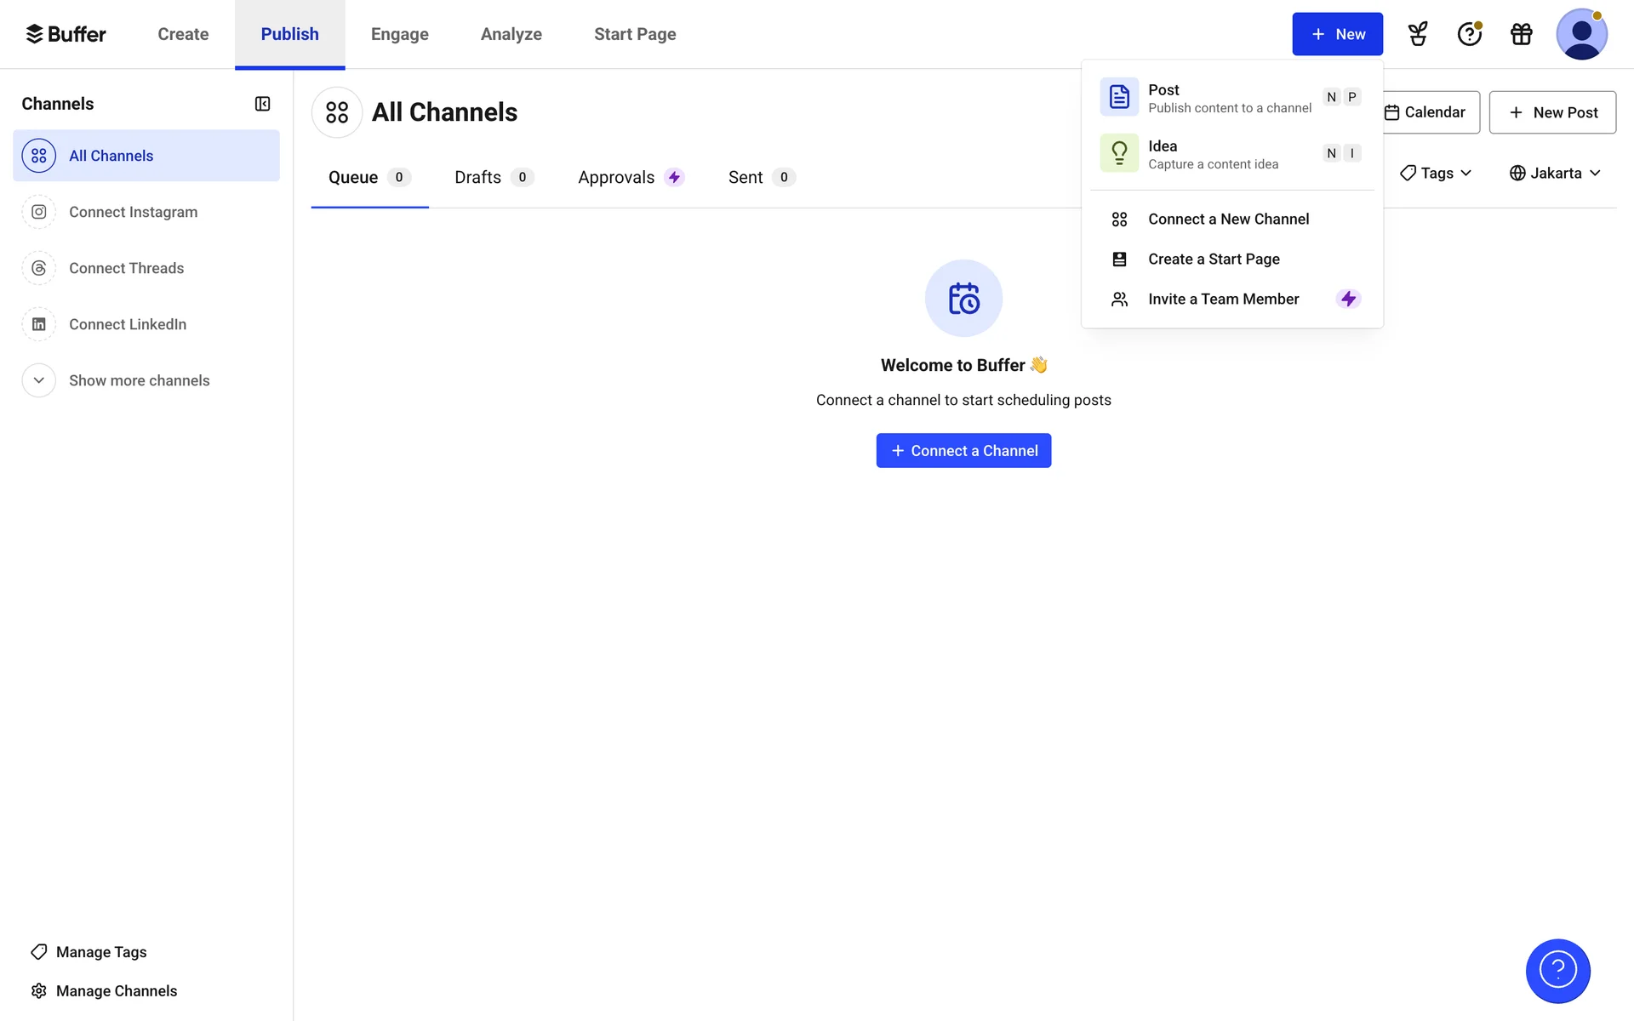Click the Calendar view button
Screen dimensions: 1634x1021
tap(1433, 112)
